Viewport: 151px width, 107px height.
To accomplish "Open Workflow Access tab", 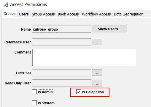I will pos(96,14).
